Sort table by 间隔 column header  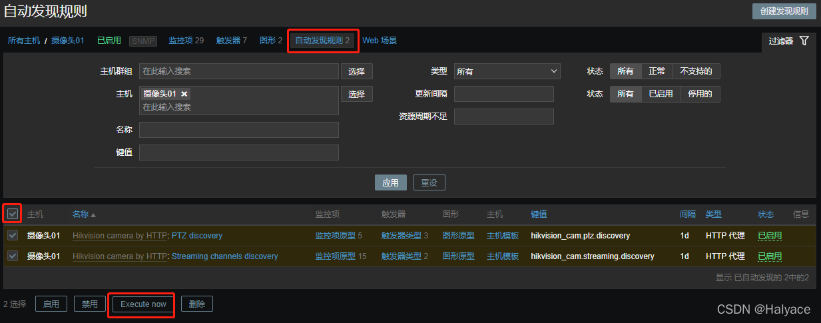pyautogui.click(x=688, y=214)
